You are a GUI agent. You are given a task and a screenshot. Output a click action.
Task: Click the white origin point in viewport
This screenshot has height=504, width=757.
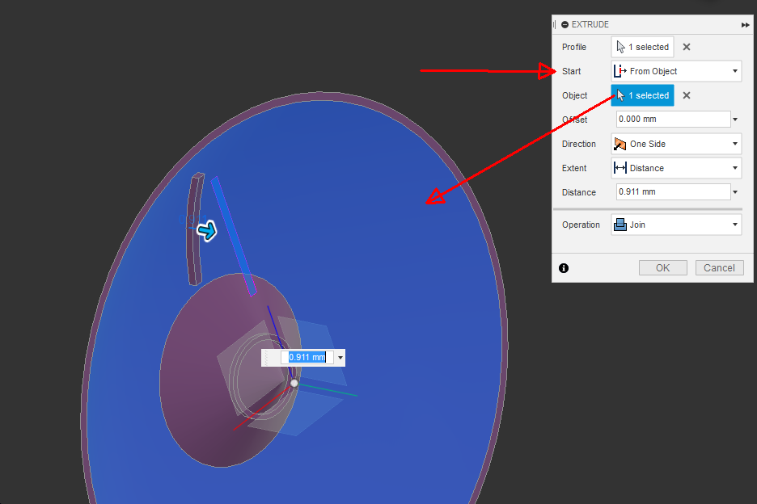pyautogui.click(x=294, y=384)
